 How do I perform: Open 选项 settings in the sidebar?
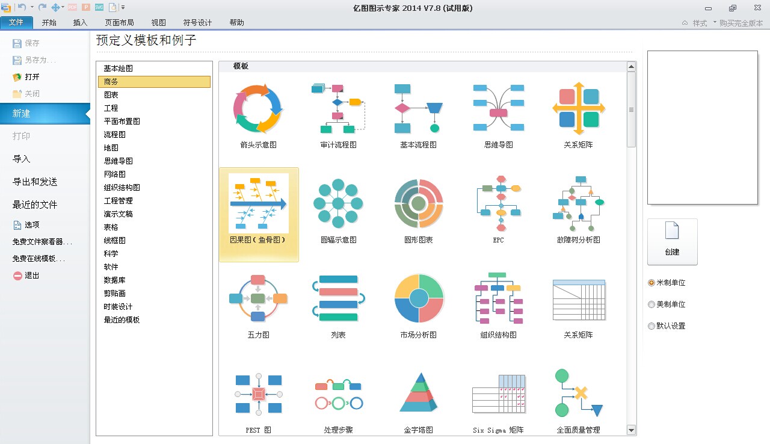(26, 225)
